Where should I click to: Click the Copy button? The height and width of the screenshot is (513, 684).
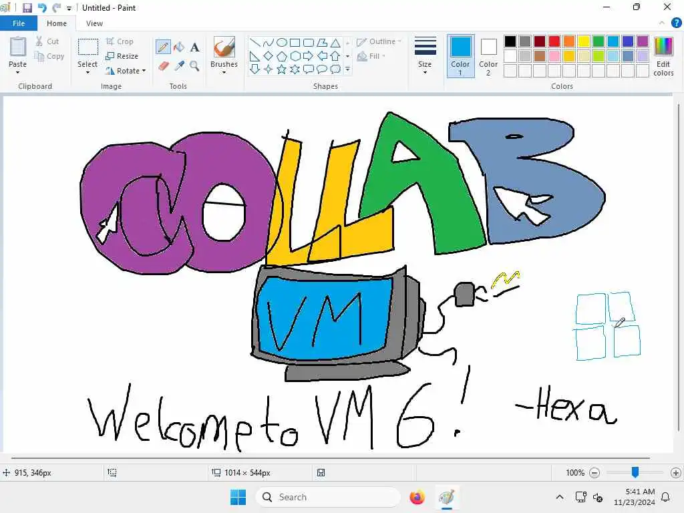tap(49, 56)
